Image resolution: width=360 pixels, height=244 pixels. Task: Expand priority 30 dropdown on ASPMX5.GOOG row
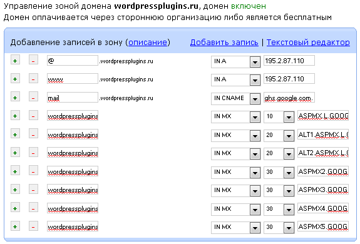(289, 228)
